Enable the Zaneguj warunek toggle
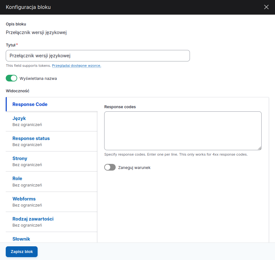275x260 pixels. [x=110, y=167]
